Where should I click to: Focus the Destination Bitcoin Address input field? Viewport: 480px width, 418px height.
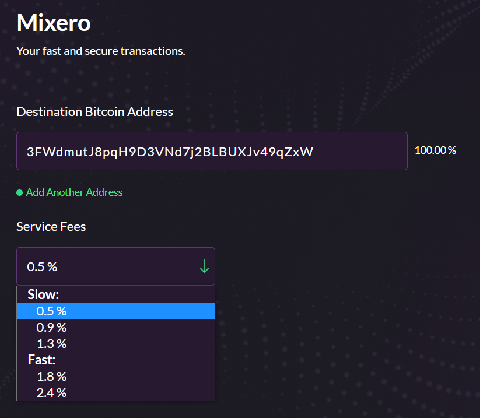(212, 151)
